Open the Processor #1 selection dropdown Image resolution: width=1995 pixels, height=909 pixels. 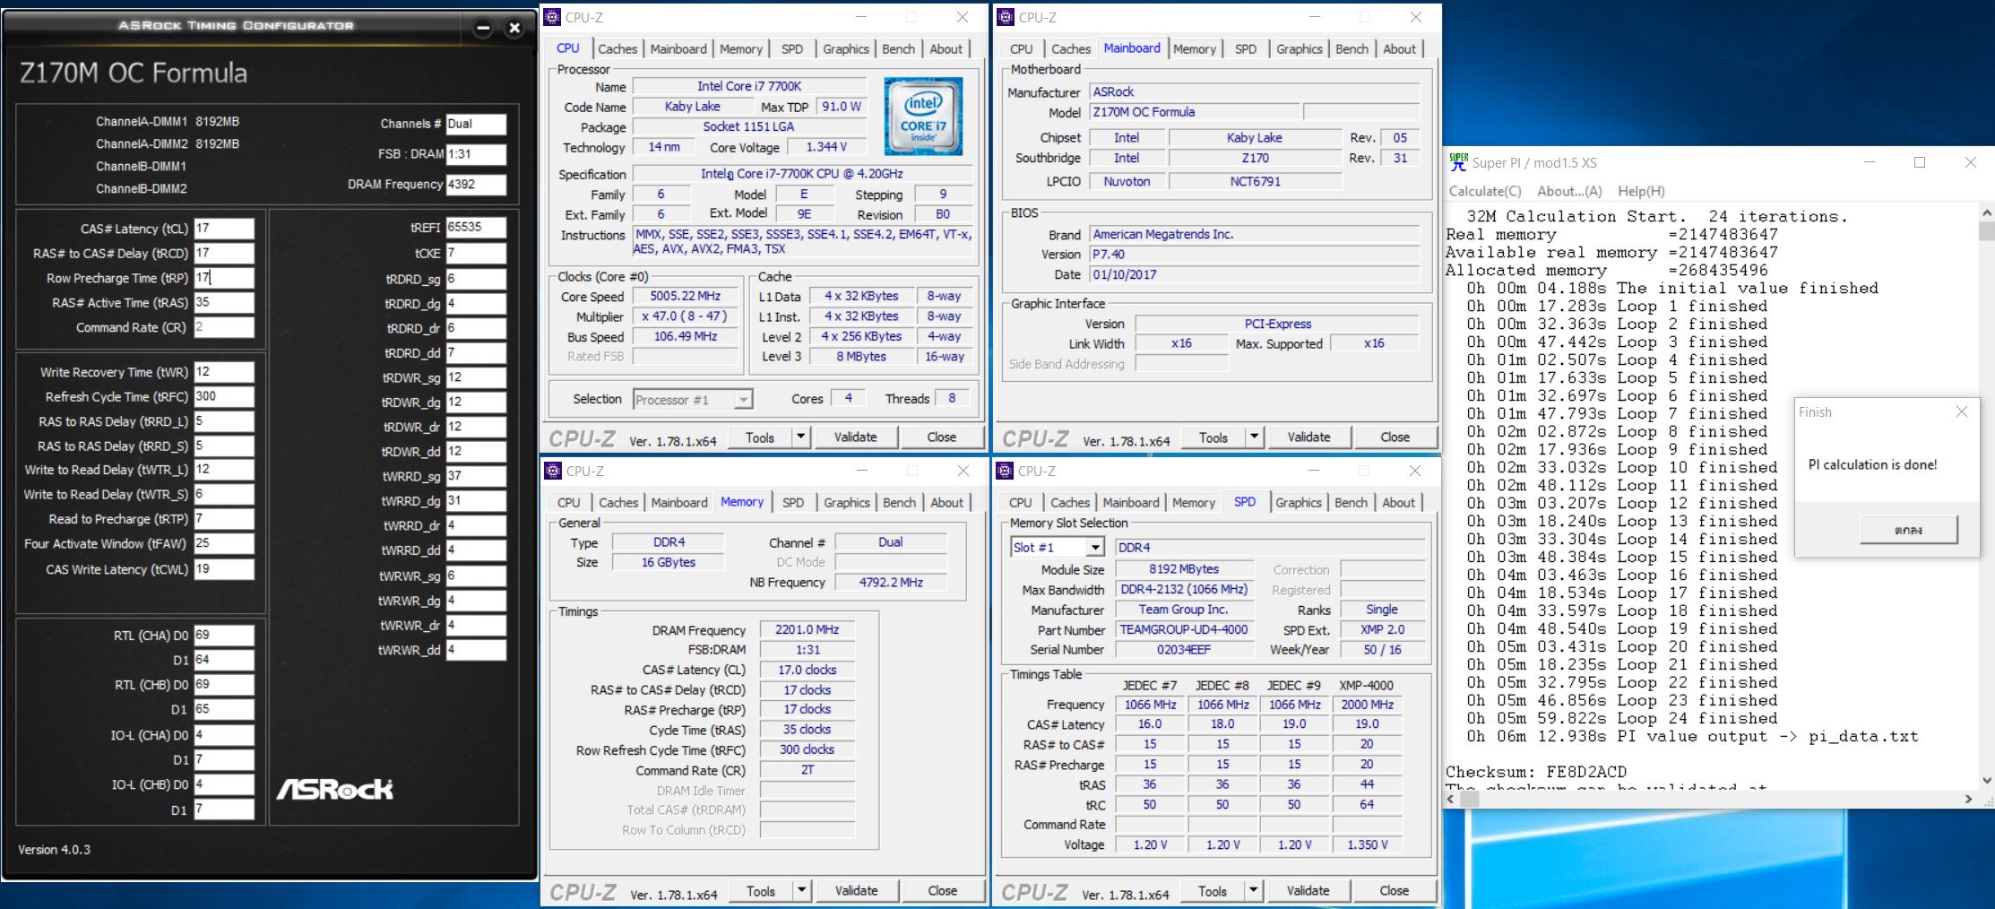pyautogui.click(x=743, y=400)
